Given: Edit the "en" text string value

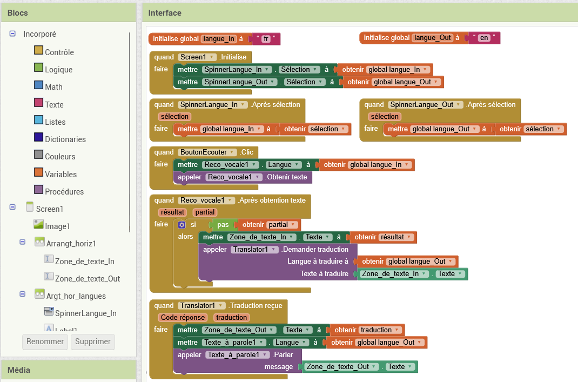Looking at the screenshot, I should [x=484, y=38].
